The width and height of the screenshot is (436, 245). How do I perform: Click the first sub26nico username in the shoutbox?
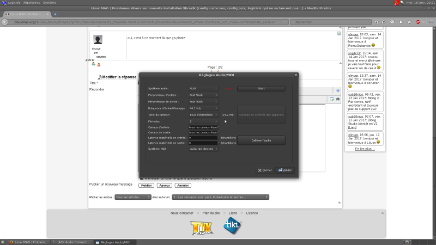point(355,94)
